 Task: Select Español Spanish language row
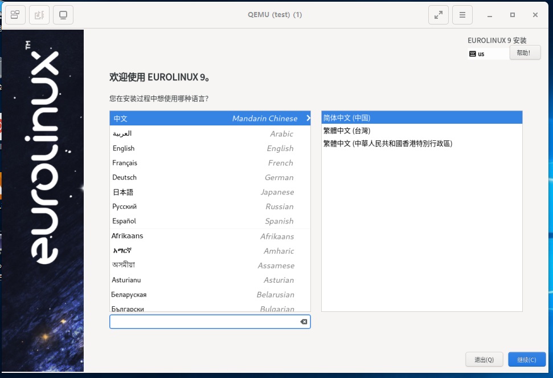(210, 221)
